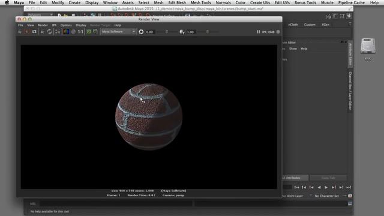The image size is (384, 216).
Task: Open Show menu in Attribute Editor
Action: coord(293,49)
